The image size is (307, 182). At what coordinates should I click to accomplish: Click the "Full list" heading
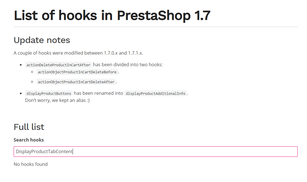(x=29, y=127)
